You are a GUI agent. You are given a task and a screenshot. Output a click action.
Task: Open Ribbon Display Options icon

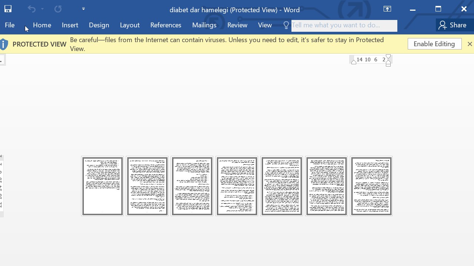[387, 9]
